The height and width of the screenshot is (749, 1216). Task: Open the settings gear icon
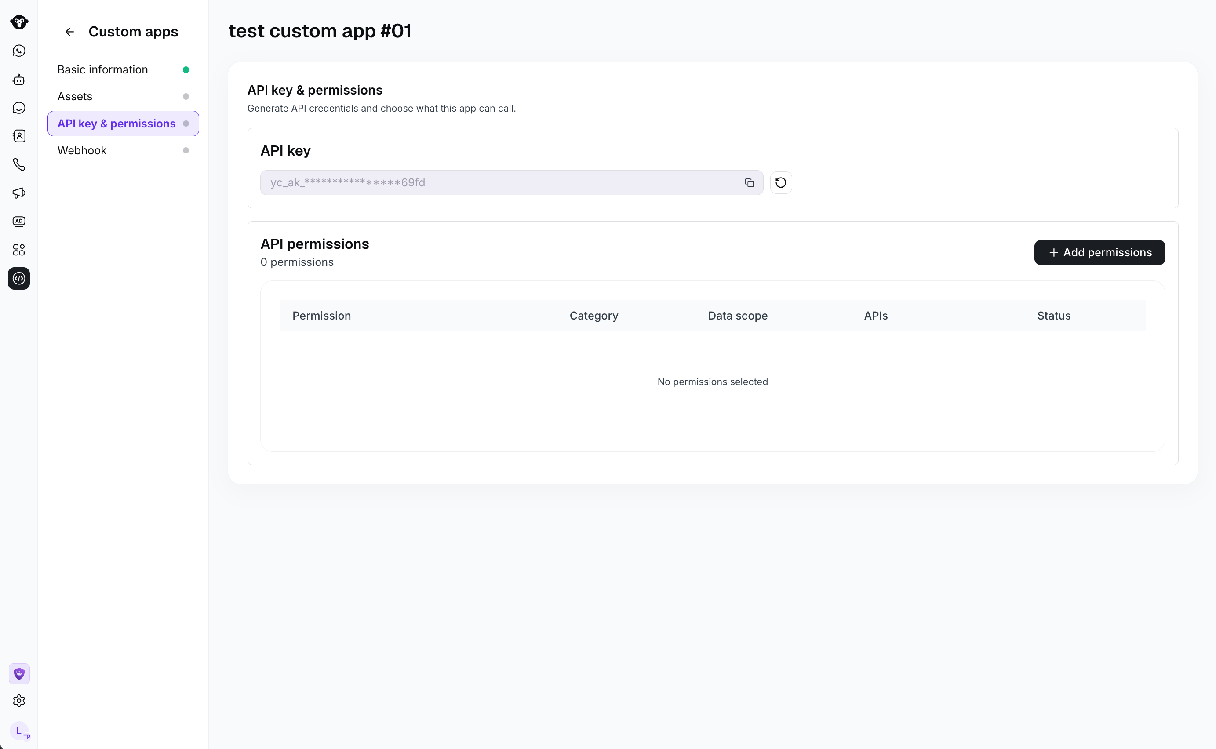tap(19, 701)
